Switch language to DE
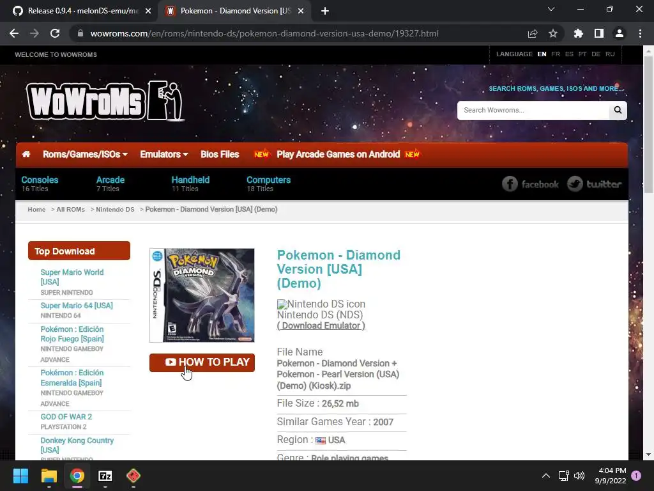The height and width of the screenshot is (491, 654). point(596,54)
